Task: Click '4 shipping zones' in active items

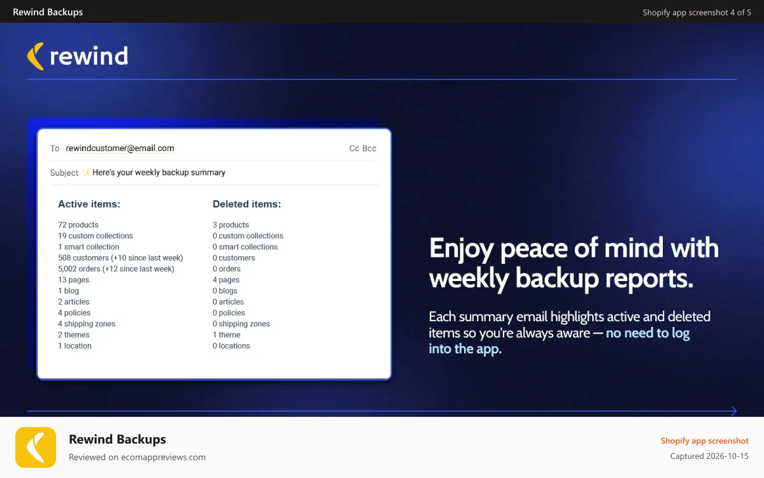Action: [87, 324]
